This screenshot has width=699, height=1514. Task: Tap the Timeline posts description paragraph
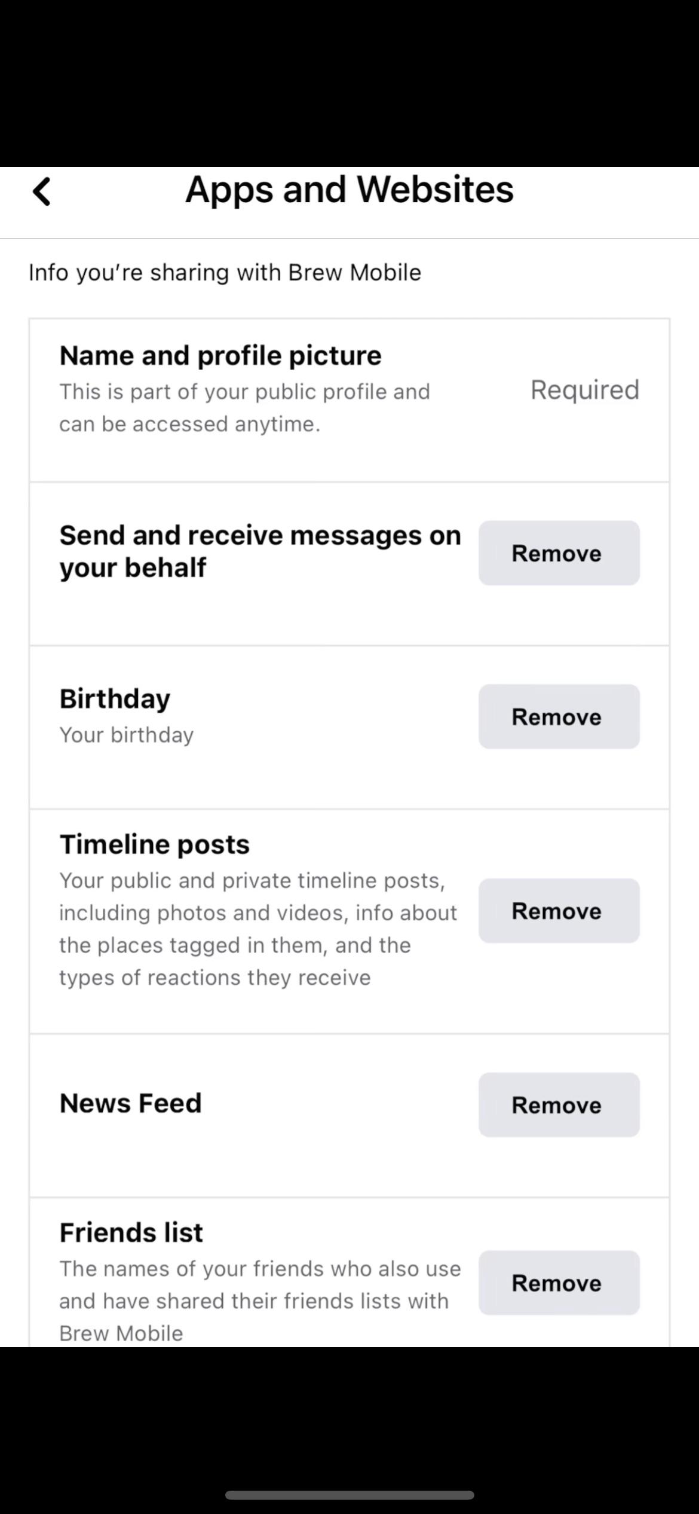pyautogui.click(x=257, y=929)
